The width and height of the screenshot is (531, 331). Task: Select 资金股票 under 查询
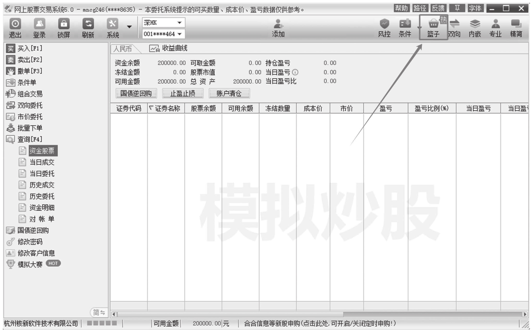(x=42, y=151)
